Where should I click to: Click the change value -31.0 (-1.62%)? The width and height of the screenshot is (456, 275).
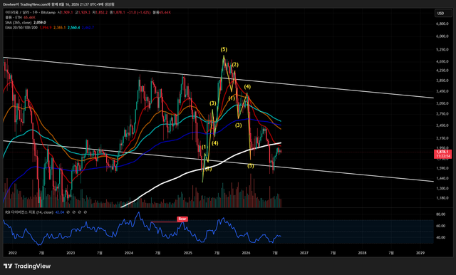coord(138,13)
